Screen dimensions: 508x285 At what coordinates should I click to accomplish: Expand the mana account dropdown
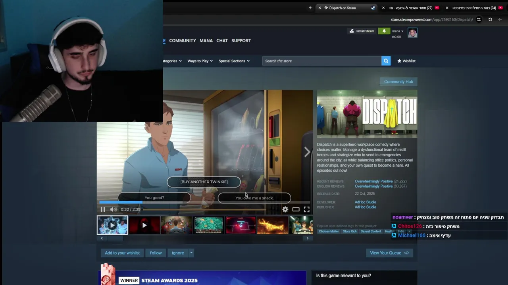[398, 31]
